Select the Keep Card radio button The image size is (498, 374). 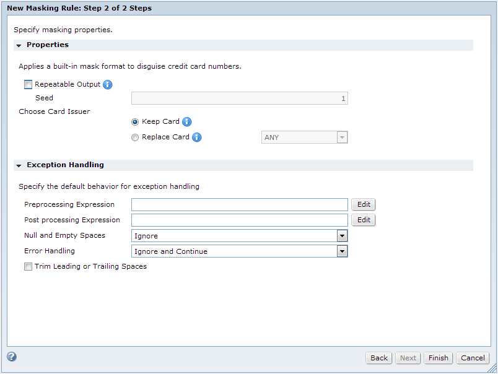[x=135, y=122]
